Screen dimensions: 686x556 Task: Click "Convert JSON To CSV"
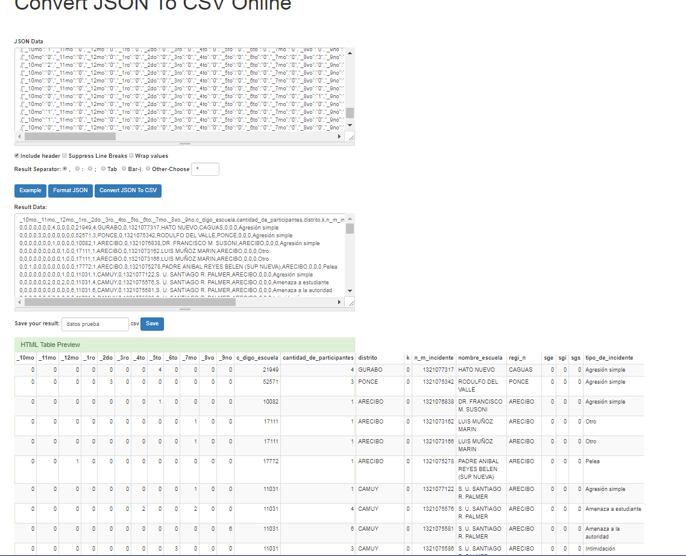tap(128, 190)
